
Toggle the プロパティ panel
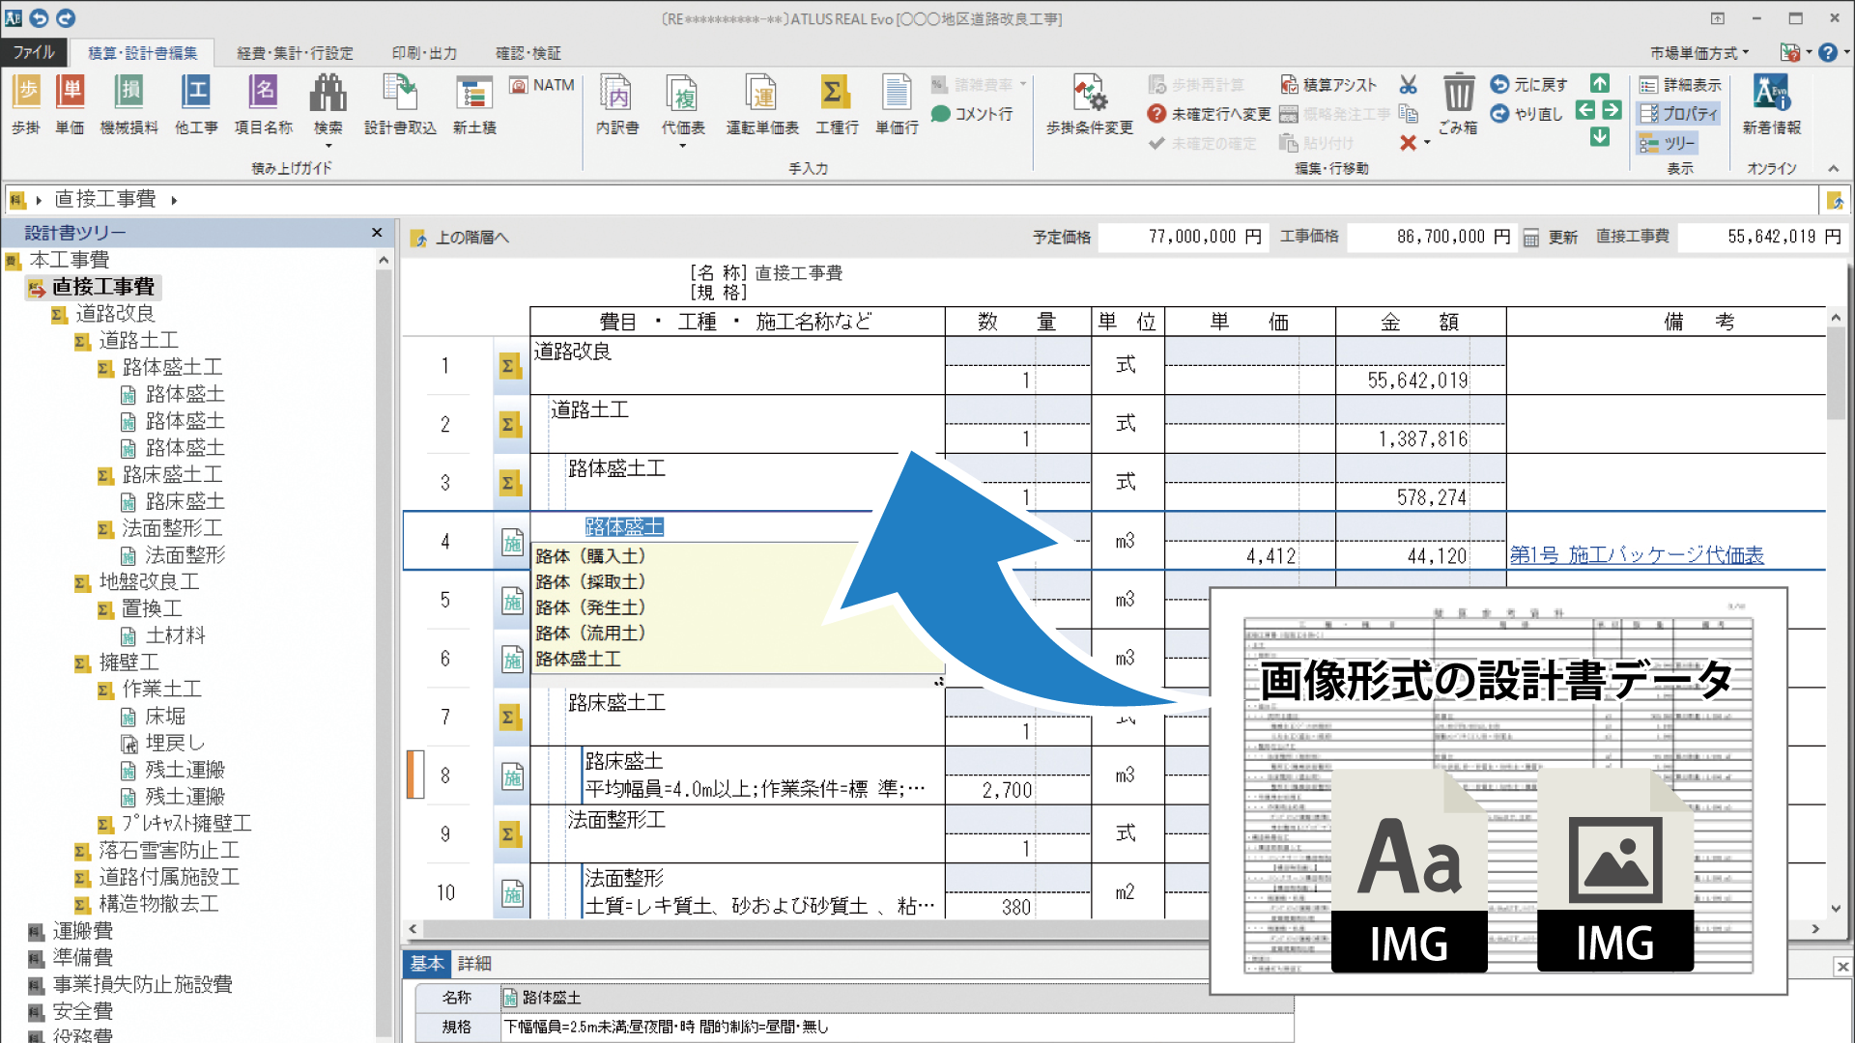pos(1679,114)
